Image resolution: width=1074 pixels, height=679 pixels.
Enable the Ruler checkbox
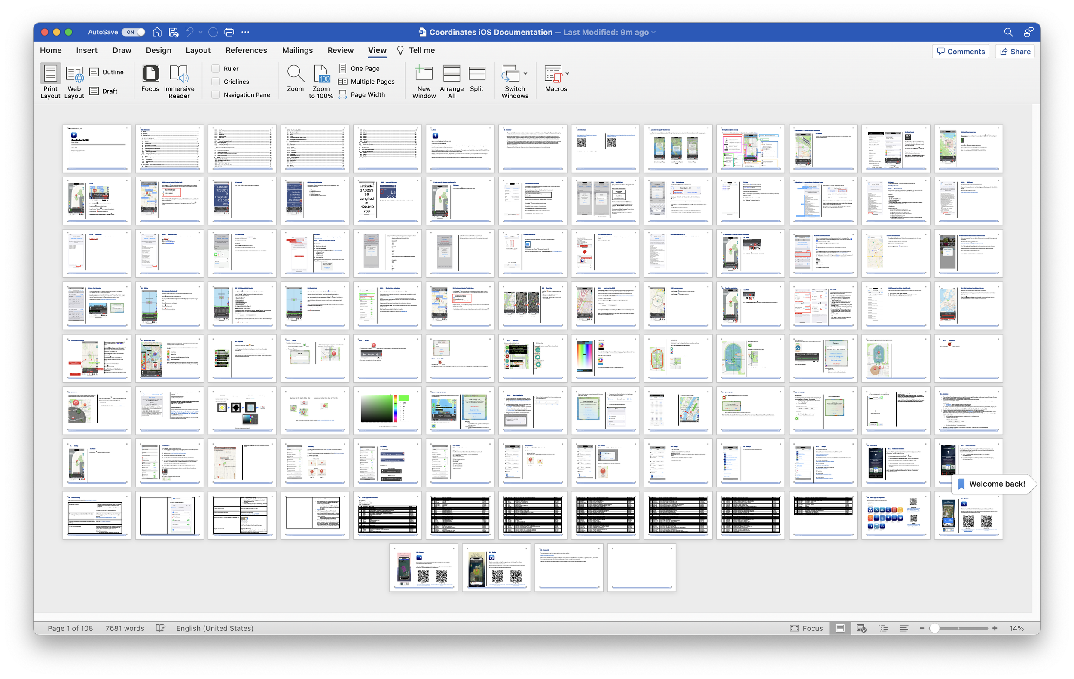click(x=216, y=69)
